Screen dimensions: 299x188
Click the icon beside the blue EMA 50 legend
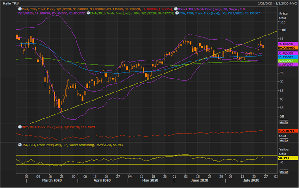(x=177, y=13)
